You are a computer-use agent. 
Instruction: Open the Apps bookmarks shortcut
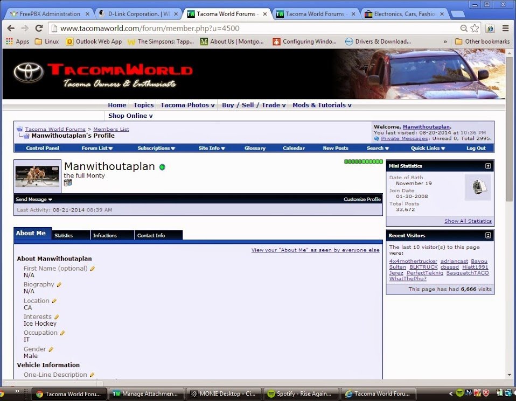18,41
